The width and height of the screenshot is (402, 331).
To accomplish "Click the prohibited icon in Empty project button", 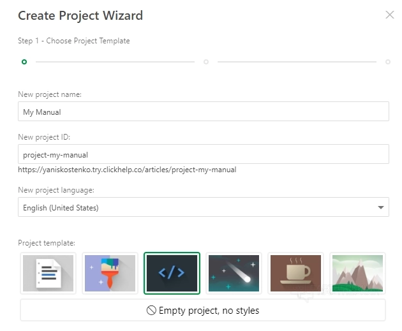I will 151,311.
